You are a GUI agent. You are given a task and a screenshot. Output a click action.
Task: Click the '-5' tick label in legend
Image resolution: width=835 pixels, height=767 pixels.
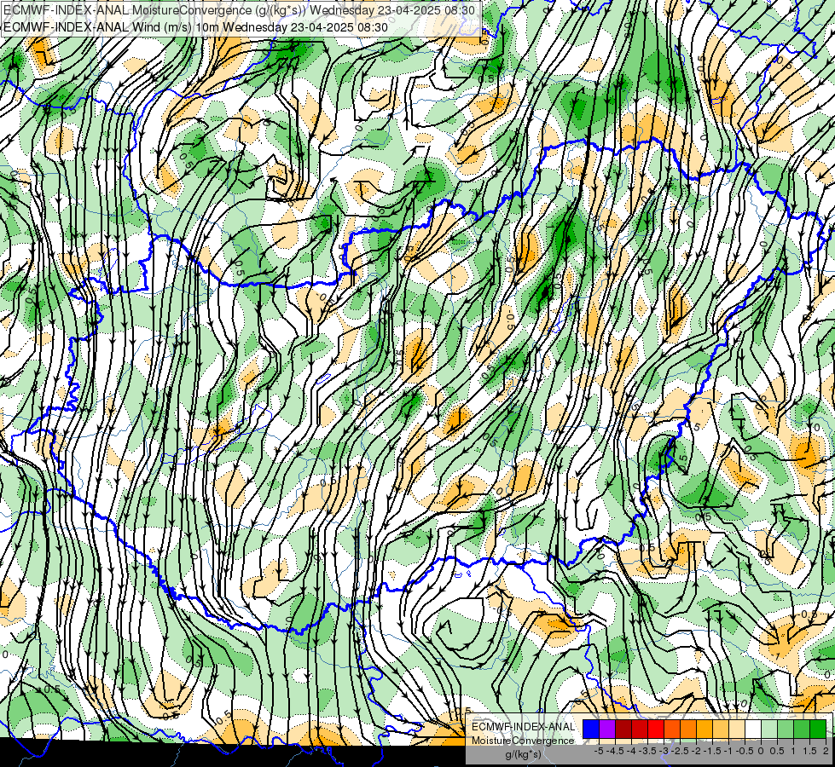pyautogui.click(x=599, y=751)
